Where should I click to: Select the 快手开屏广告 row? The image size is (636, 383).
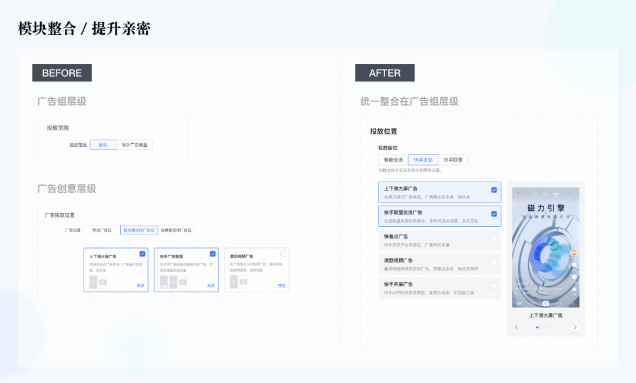click(440, 289)
